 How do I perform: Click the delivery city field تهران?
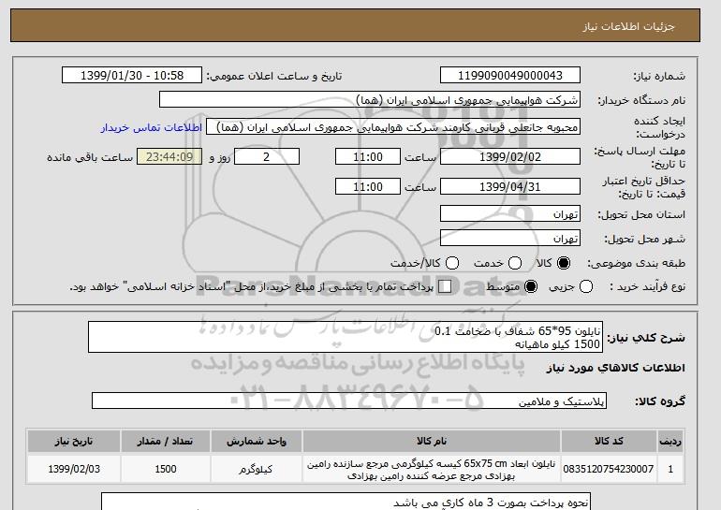point(510,238)
